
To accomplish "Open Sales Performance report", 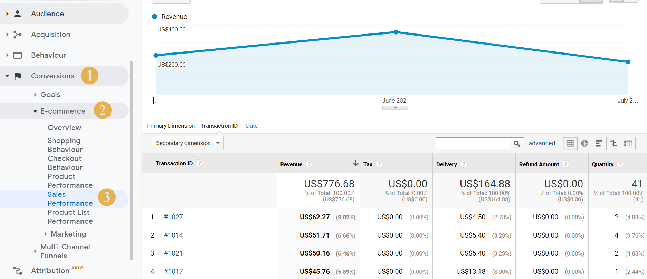I will [70, 199].
